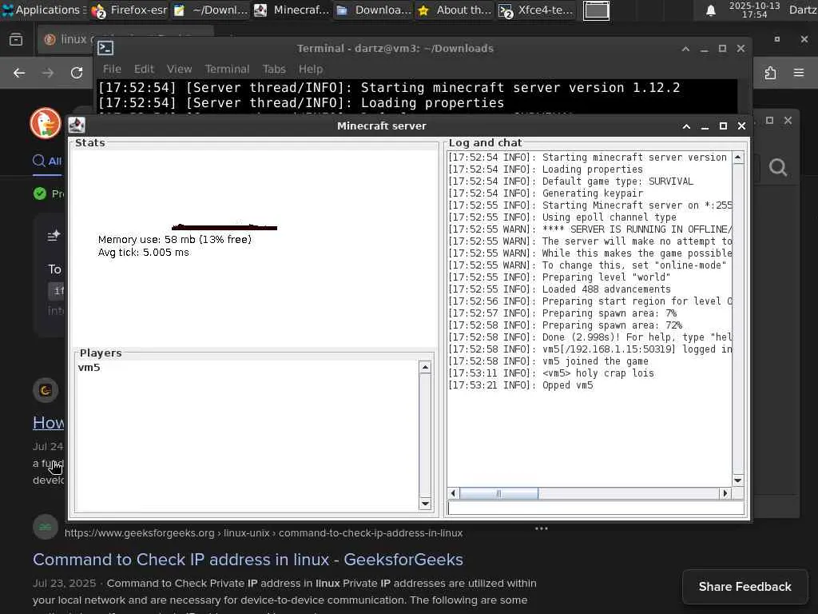Click the geeksforgeeks.org result URL
818x614 pixels.
point(264,533)
